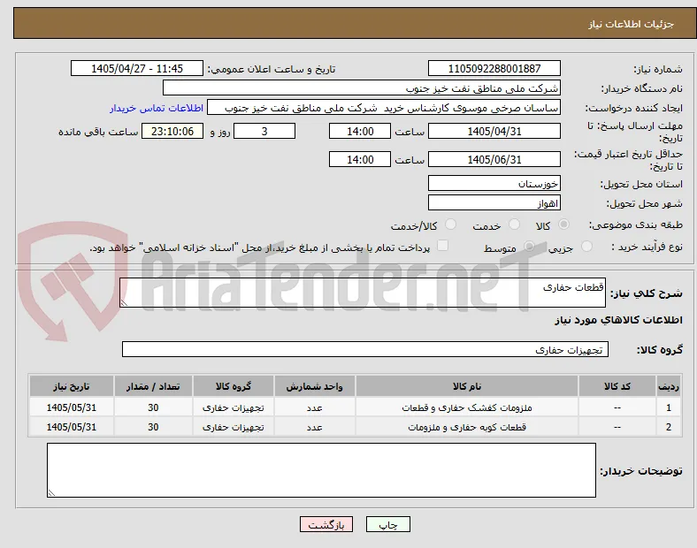
Task: Click row number 1 cell
Action: 668,407
